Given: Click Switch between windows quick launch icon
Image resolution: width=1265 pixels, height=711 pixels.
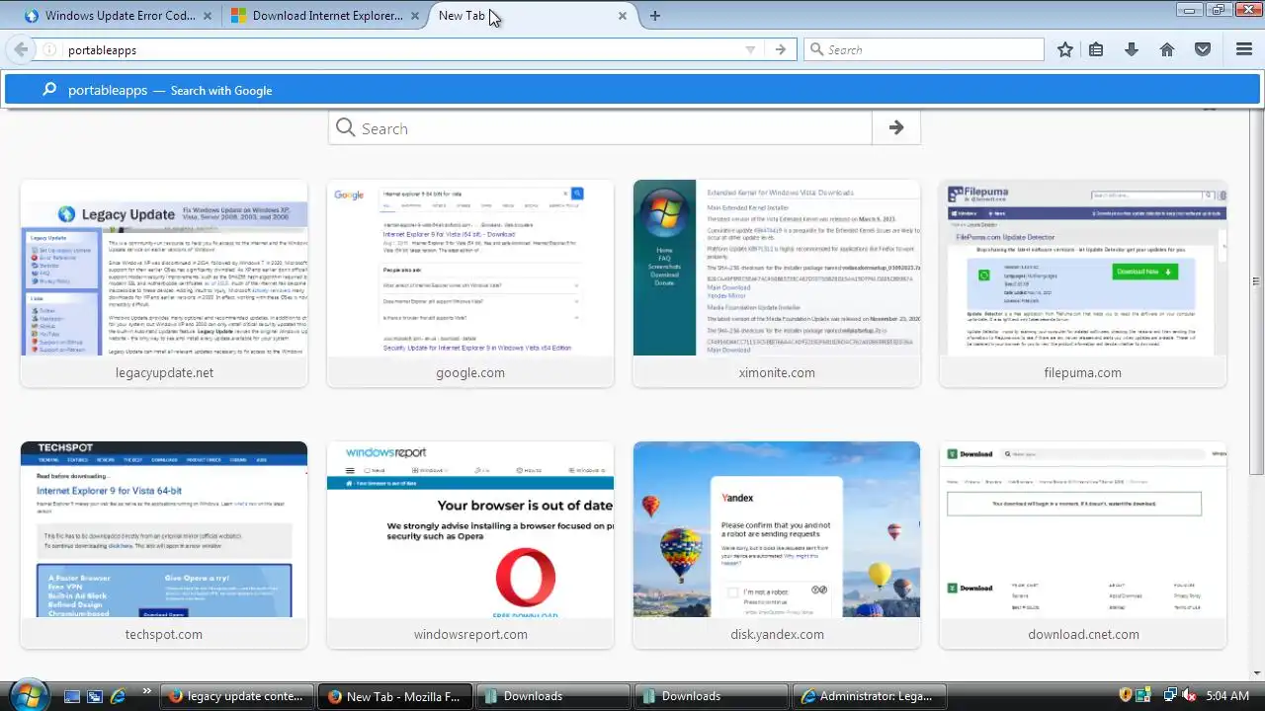Looking at the screenshot, I should [x=95, y=696].
